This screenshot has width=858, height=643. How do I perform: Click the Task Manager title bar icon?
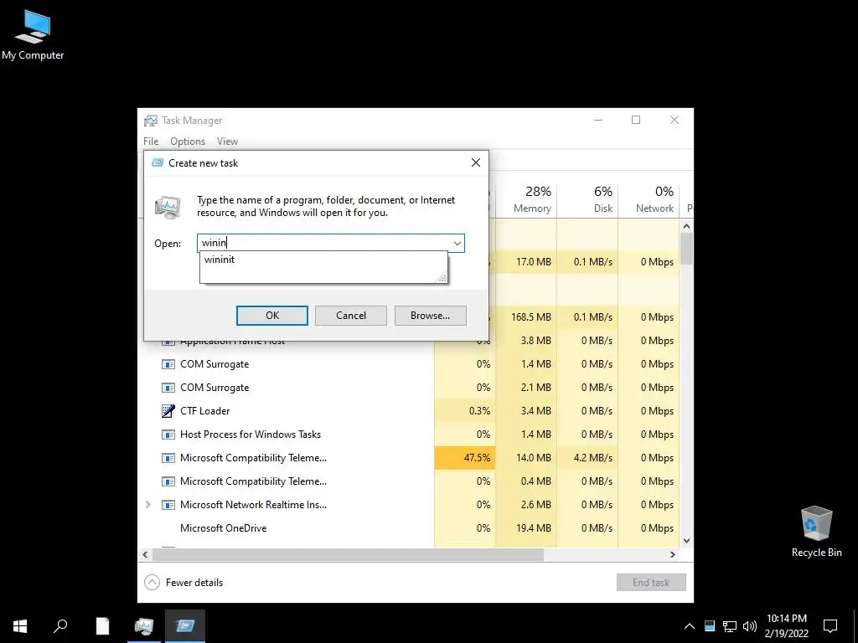(x=151, y=121)
